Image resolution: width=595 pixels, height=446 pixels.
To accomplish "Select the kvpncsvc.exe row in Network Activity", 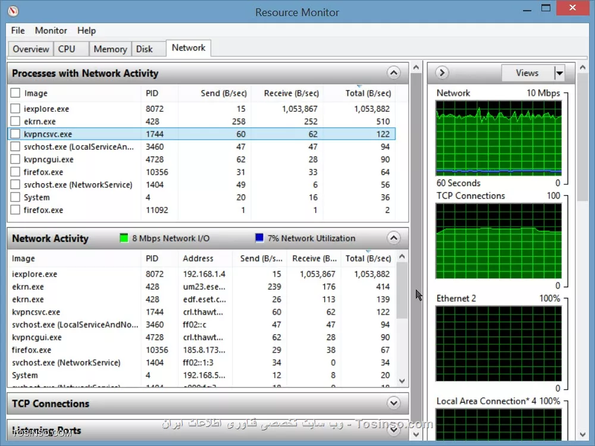I will [x=202, y=312].
